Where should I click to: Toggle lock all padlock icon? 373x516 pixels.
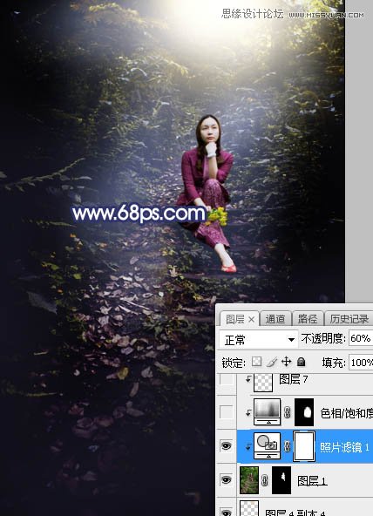click(301, 362)
